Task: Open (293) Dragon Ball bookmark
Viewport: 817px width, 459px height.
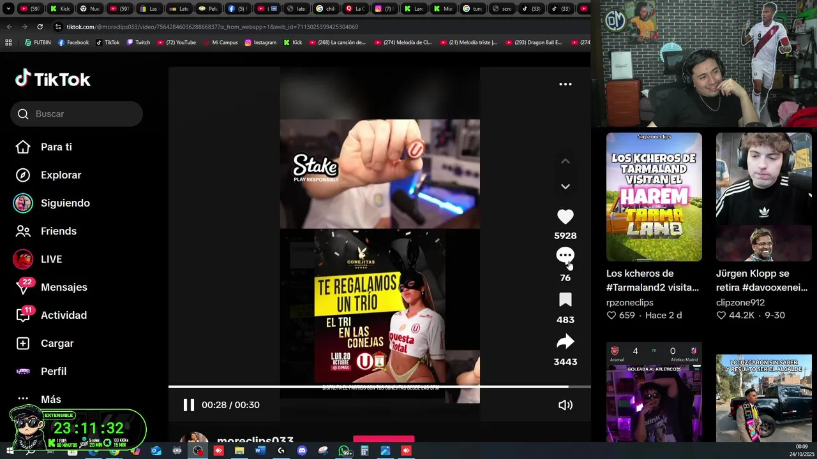Action: click(x=534, y=43)
